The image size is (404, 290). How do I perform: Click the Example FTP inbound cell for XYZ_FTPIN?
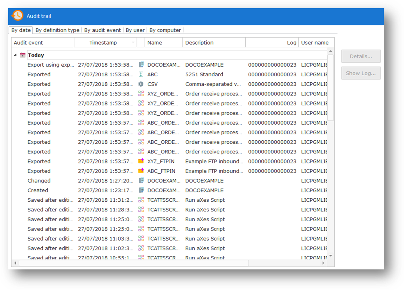tap(214, 161)
